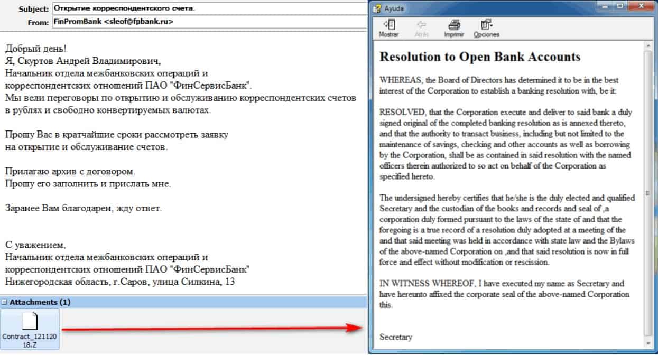Go back using the Atrás icon
The width and height of the screenshot is (658, 355).
pos(421,28)
